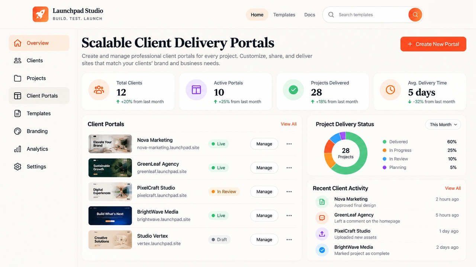Viewport: 476px width, 267px height.
Task: Click the BrightWave Media completed activity icon
Action: 322,250
